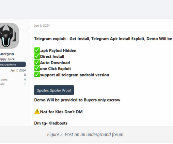
Task: Click the green check beside Auto Download
Action: [x=37, y=63]
